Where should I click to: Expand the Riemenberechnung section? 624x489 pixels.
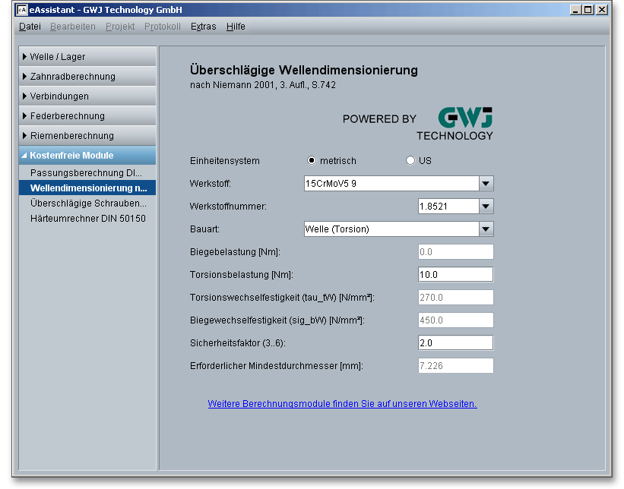tap(88, 136)
